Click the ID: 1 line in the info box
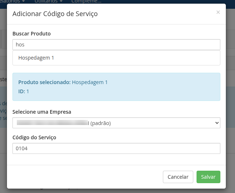Viewport: 235px width, 193px height. point(23,91)
